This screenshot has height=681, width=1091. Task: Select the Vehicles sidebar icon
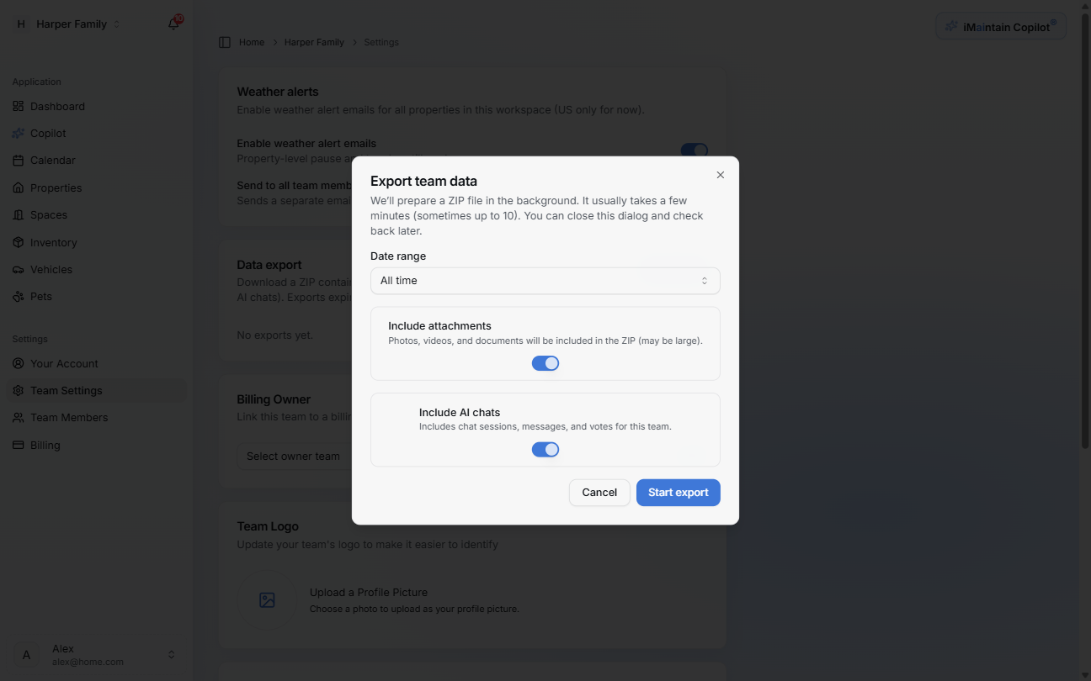[x=18, y=269]
